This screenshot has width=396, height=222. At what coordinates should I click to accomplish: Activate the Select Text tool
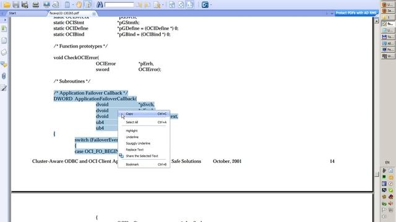tap(88, 4)
